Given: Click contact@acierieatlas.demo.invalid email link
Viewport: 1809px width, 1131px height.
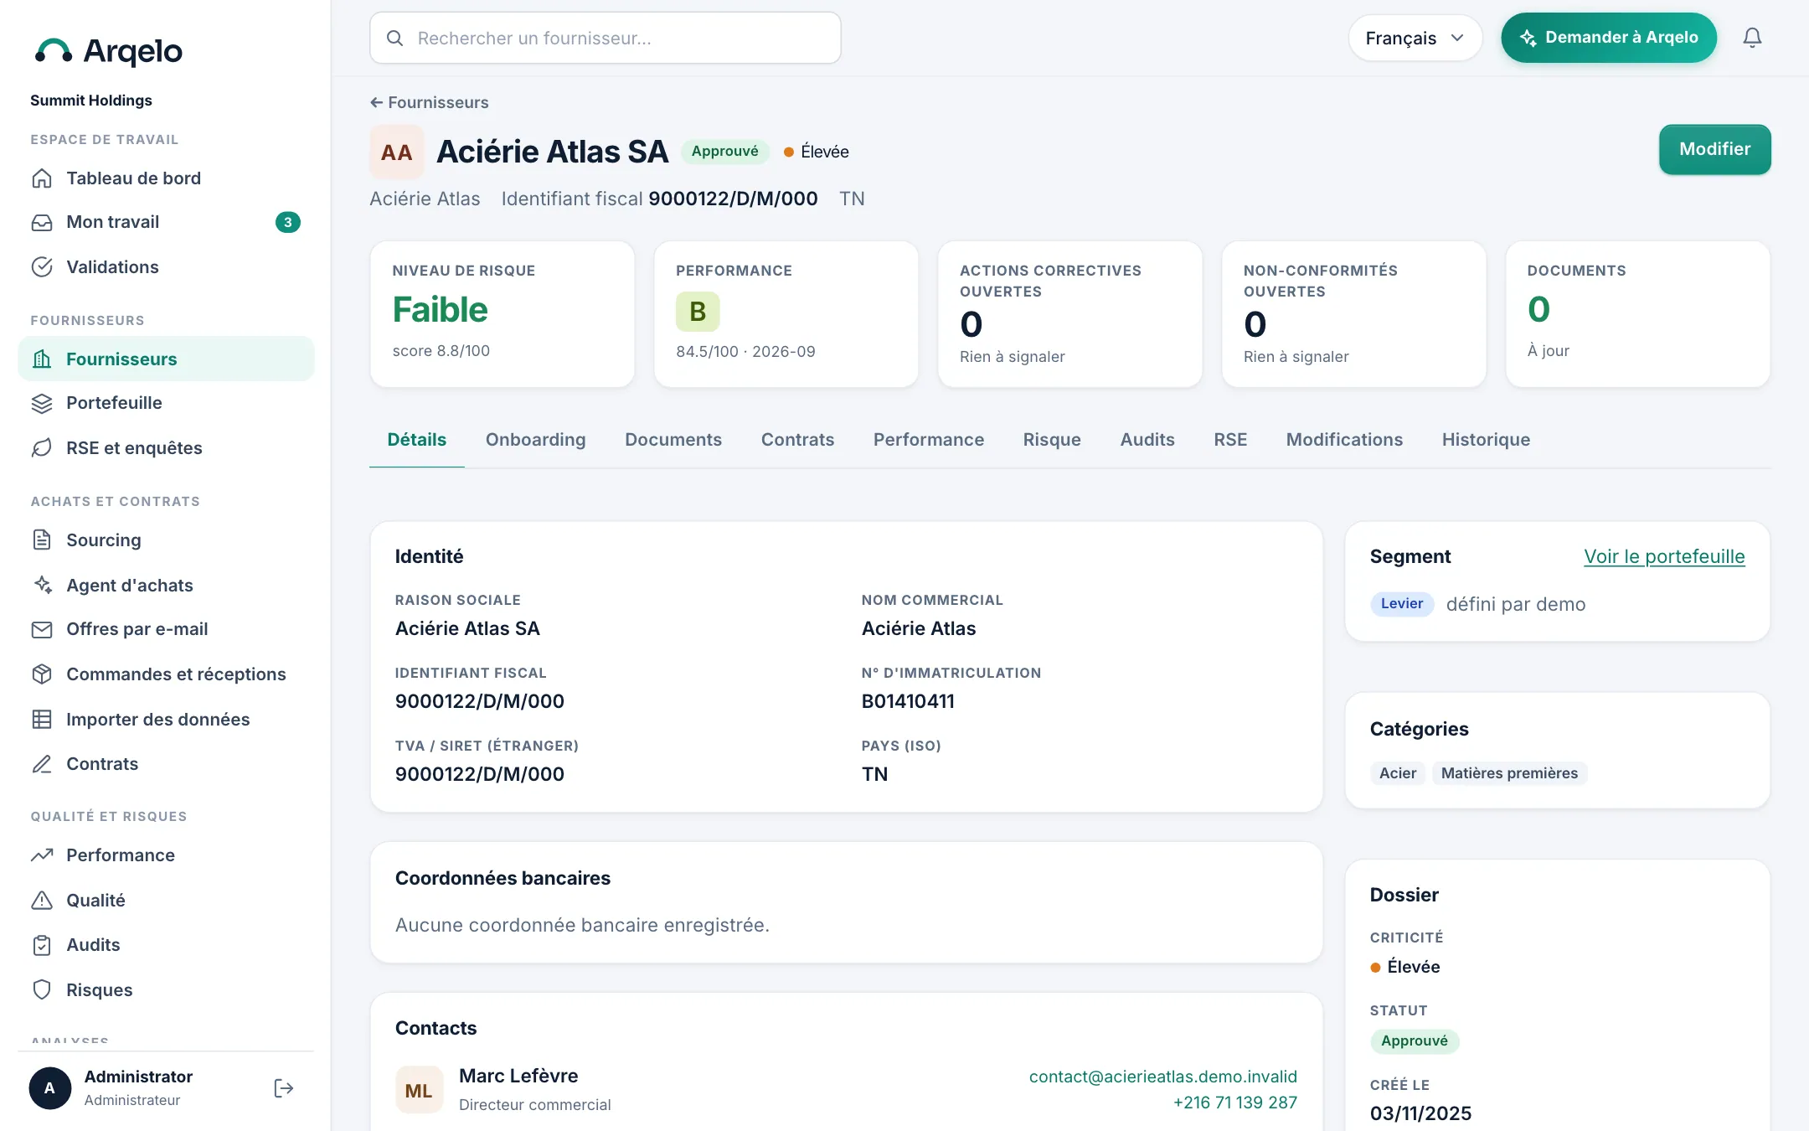Looking at the screenshot, I should tap(1162, 1077).
